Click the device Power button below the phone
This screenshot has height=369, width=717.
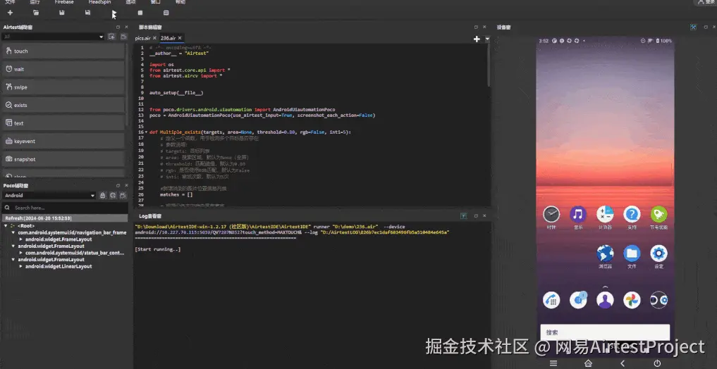pos(657,363)
